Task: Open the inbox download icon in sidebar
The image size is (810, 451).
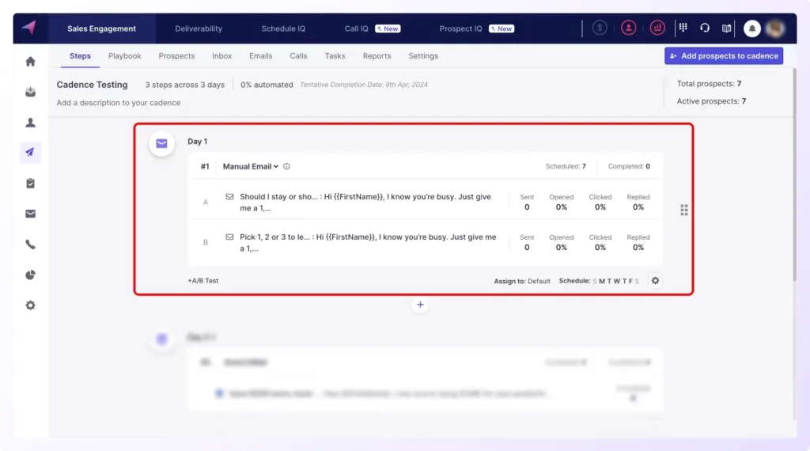Action: 31,92
